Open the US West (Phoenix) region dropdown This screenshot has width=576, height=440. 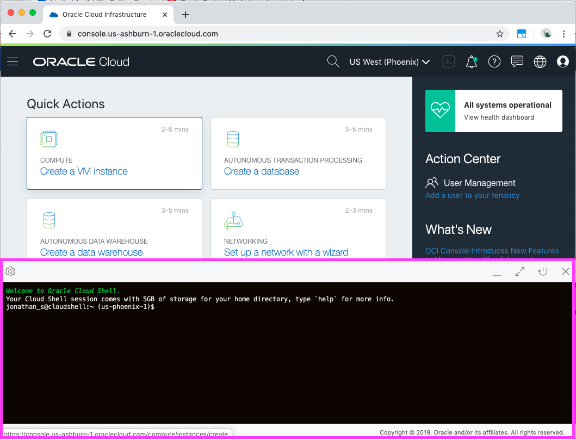pos(389,61)
